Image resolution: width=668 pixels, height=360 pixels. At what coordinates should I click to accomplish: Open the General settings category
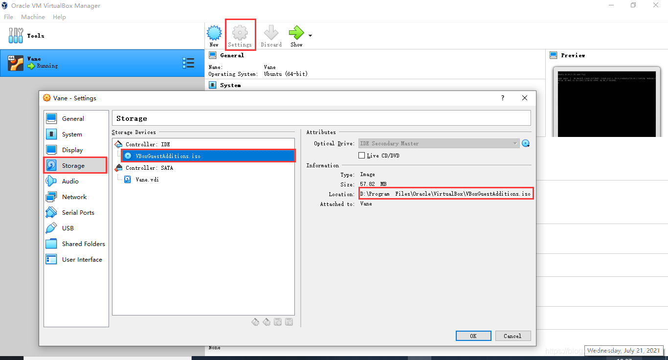[x=76, y=118]
